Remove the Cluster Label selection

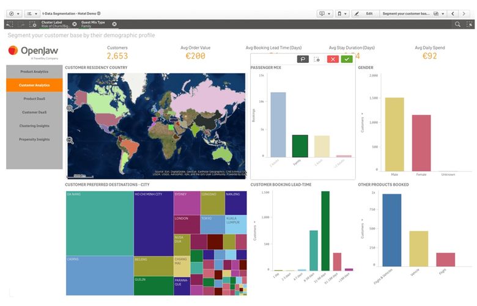point(75,24)
